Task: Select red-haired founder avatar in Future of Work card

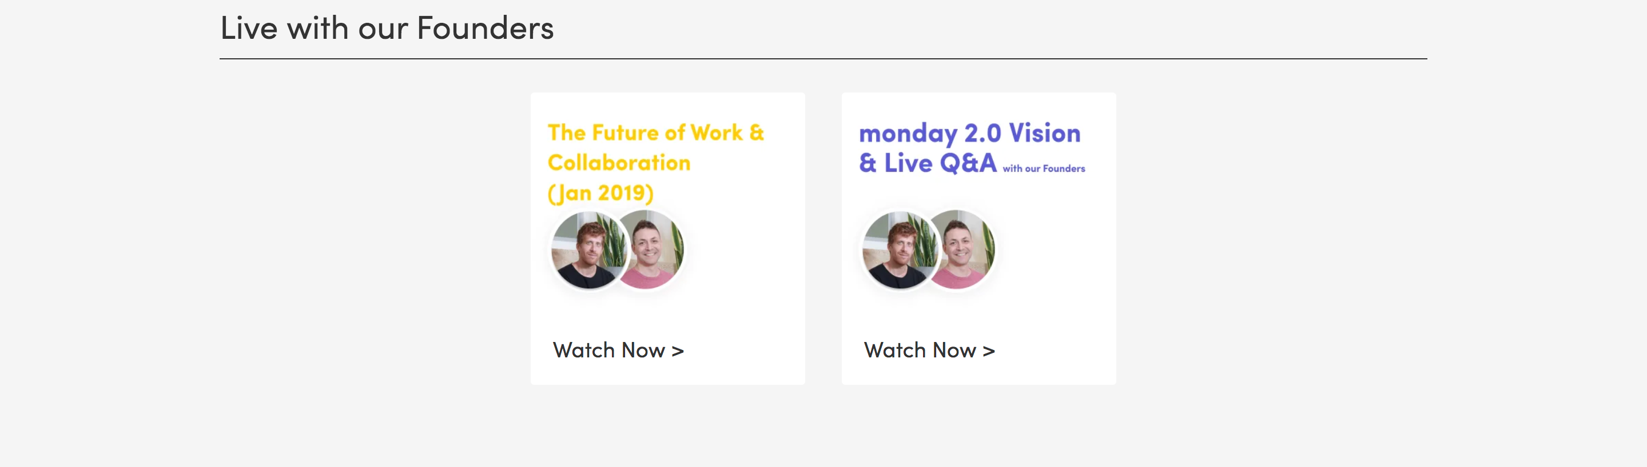Action: pyautogui.click(x=588, y=250)
